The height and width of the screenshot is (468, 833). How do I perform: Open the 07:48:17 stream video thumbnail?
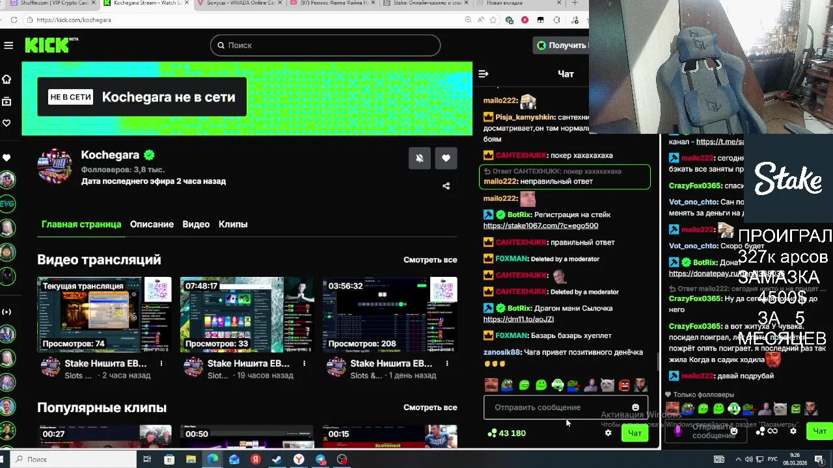(x=247, y=315)
